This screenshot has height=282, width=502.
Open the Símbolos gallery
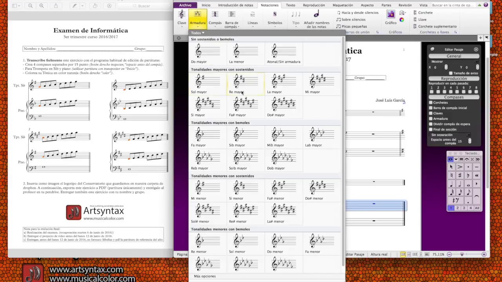275,18
